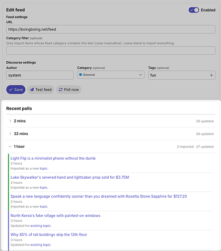Click topic link under Light Flip item

(x=44, y=169)
